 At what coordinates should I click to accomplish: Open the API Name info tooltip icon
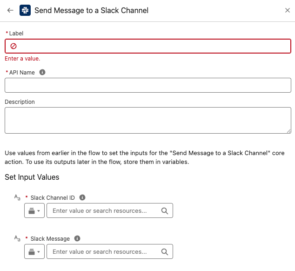pyautogui.click(x=42, y=72)
